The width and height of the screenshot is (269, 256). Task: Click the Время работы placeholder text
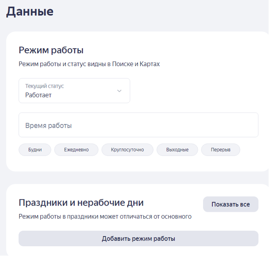[x=48, y=126]
